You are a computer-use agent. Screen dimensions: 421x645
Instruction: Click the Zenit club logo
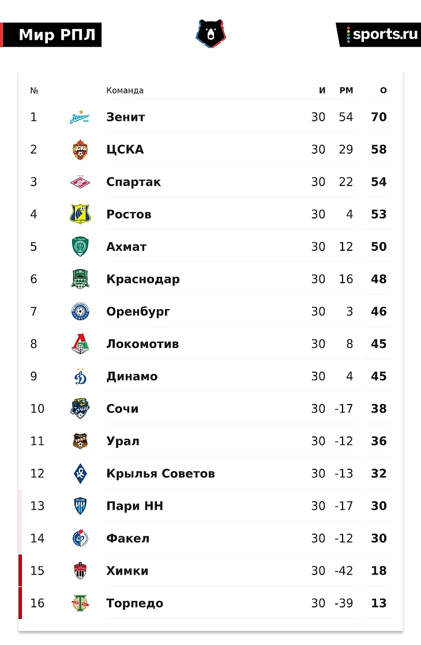pos(80,117)
